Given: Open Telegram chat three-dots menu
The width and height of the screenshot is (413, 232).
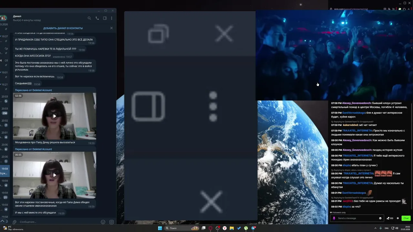Looking at the screenshot, I should (112, 18).
